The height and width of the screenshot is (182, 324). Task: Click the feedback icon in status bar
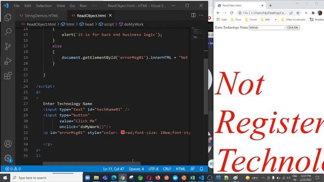(192, 169)
